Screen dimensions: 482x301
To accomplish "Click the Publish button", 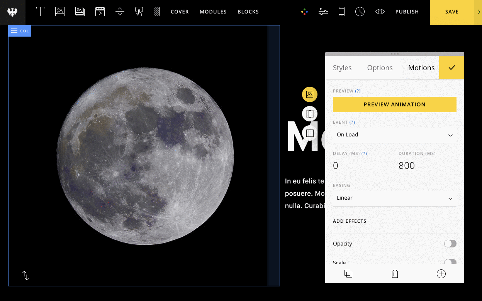I will click(x=407, y=12).
